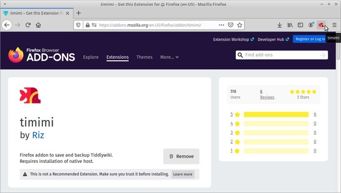
Task: Switch to Themes section
Action: point(144,57)
